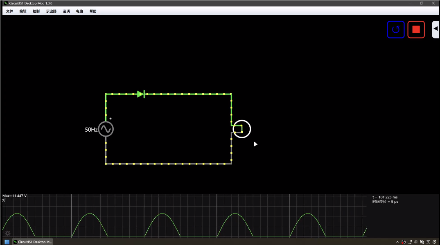Minimize the CircuitJS1 window

pyautogui.click(x=410, y=3)
